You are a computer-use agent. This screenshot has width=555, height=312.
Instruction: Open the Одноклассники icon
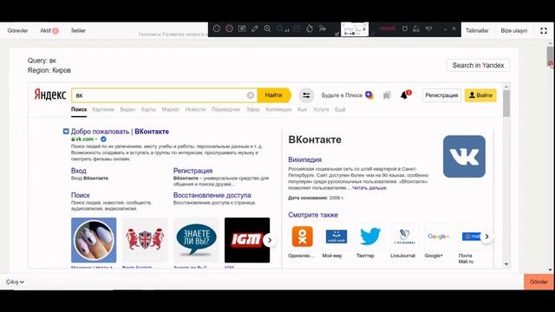pos(303,237)
